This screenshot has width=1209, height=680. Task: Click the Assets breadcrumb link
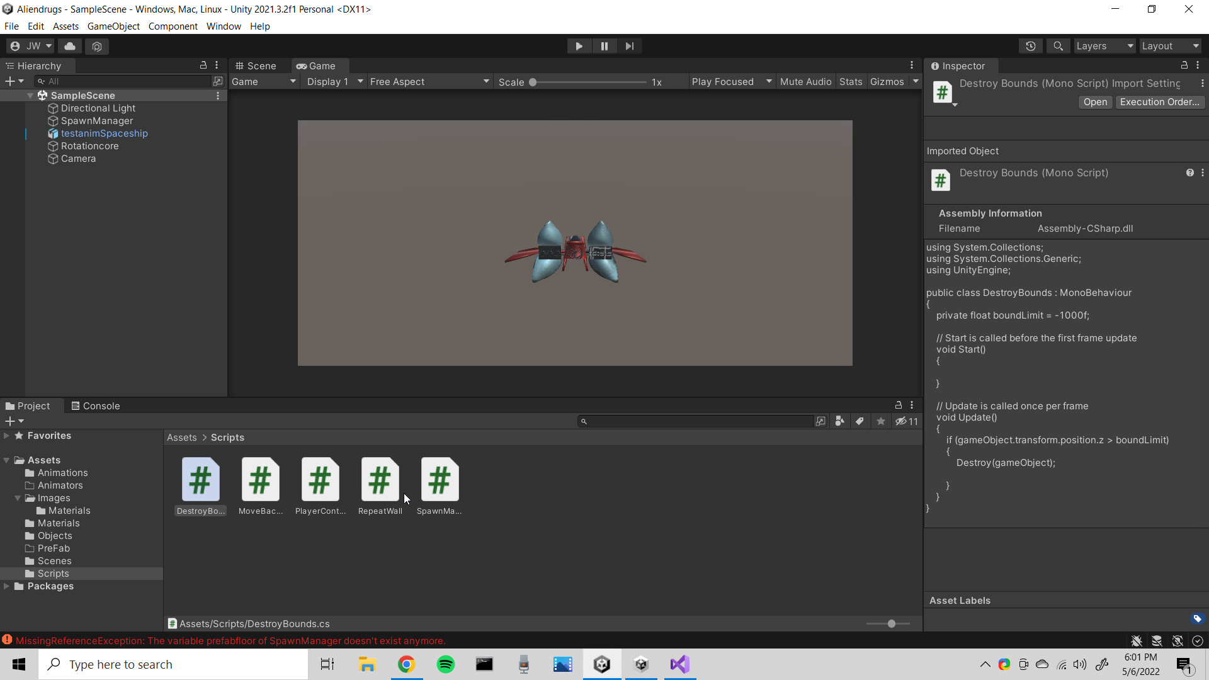[181, 438]
